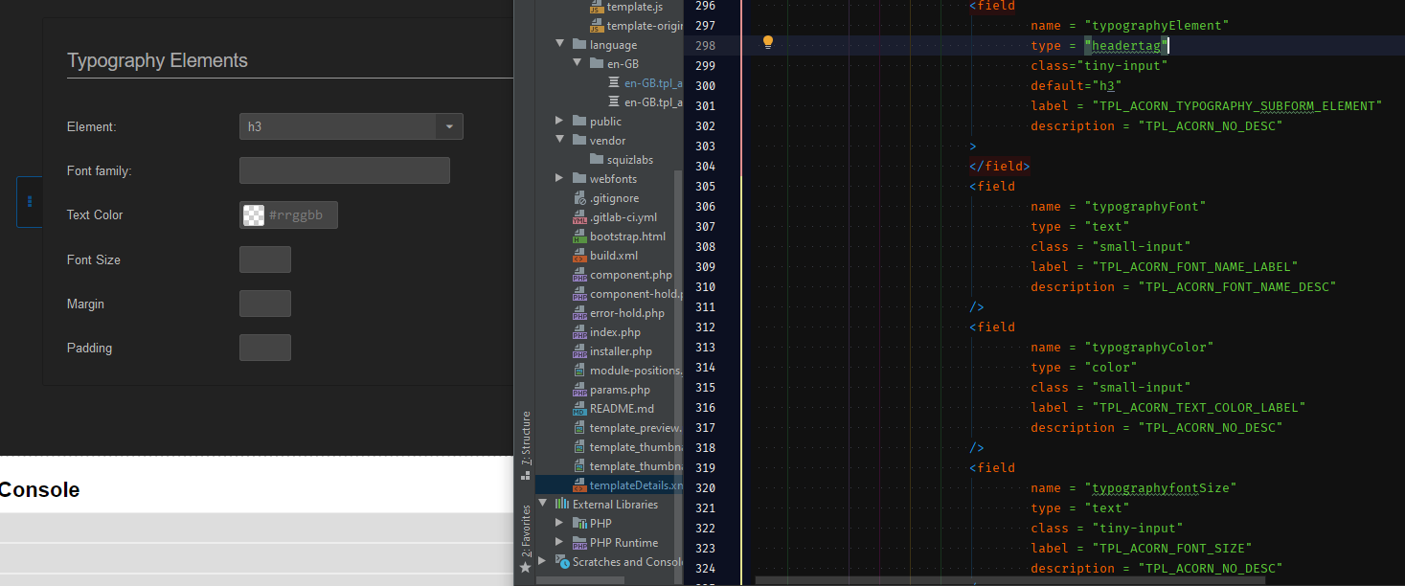Click the drag handle left of subform
Viewport: 1405px width, 586px height.
coord(30,201)
